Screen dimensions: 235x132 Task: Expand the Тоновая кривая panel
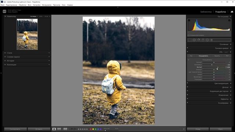[231, 48]
